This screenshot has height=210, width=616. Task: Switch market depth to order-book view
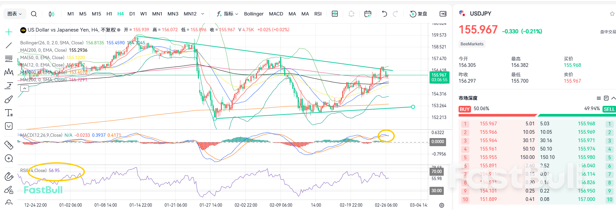606,98
